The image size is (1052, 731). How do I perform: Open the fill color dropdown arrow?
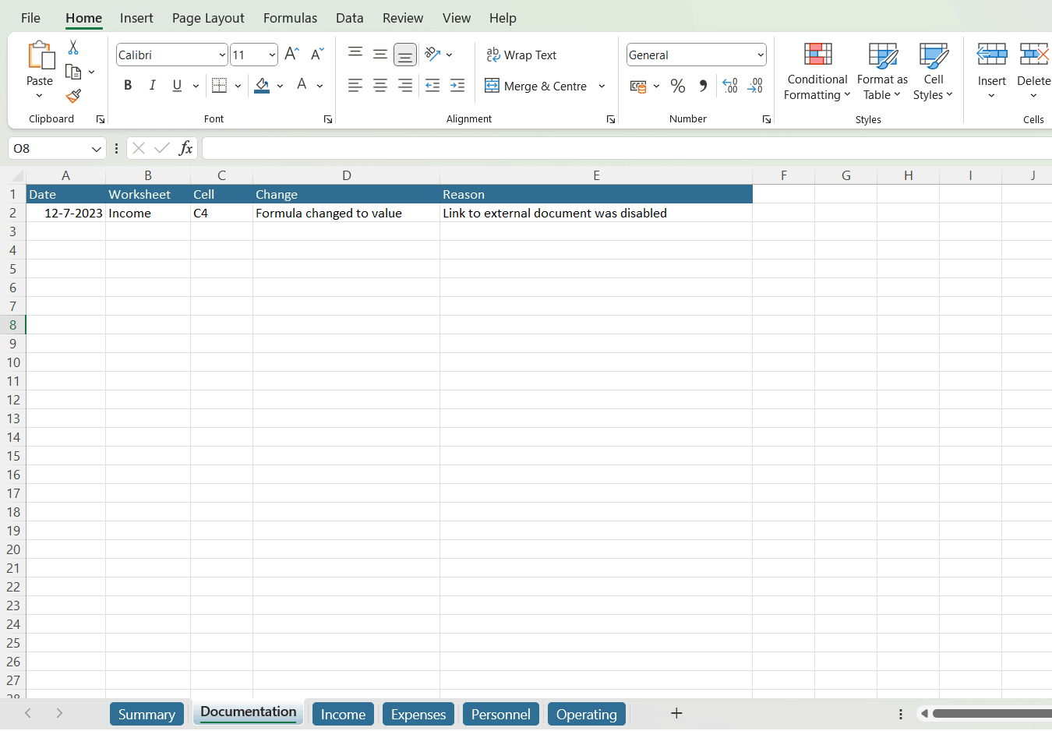(280, 86)
